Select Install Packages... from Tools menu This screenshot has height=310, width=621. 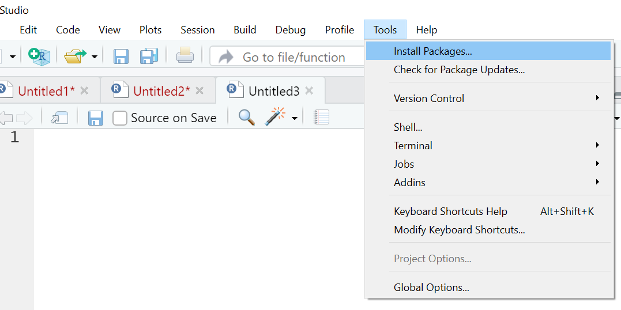[x=432, y=51]
